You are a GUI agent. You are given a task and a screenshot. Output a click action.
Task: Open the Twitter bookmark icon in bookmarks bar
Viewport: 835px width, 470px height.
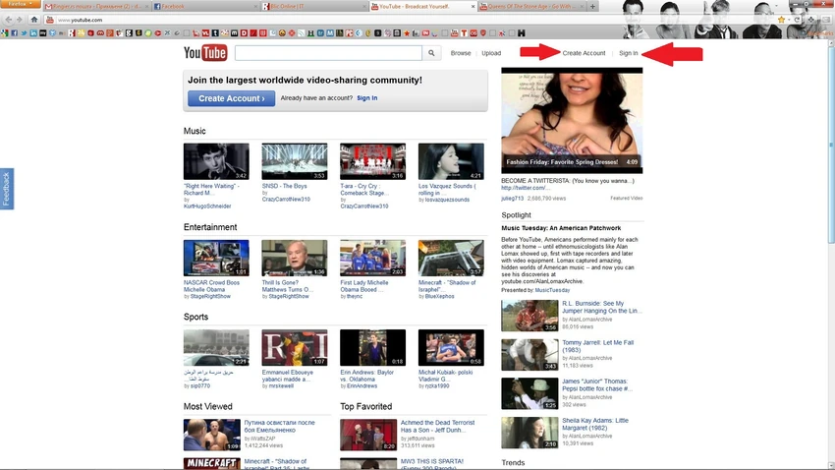pyautogui.click(x=24, y=33)
